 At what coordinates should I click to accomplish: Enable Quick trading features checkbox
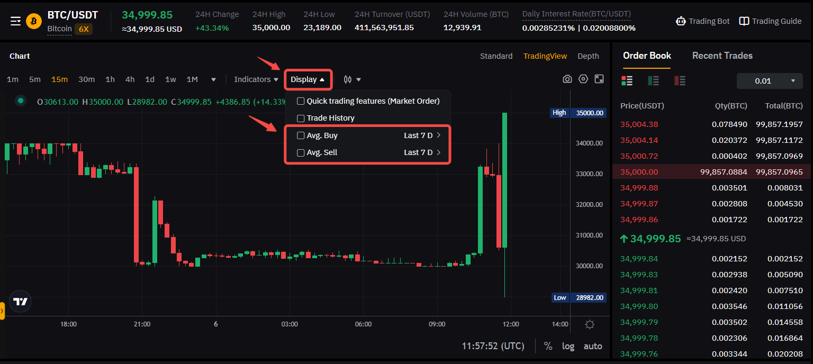[301, 101]
